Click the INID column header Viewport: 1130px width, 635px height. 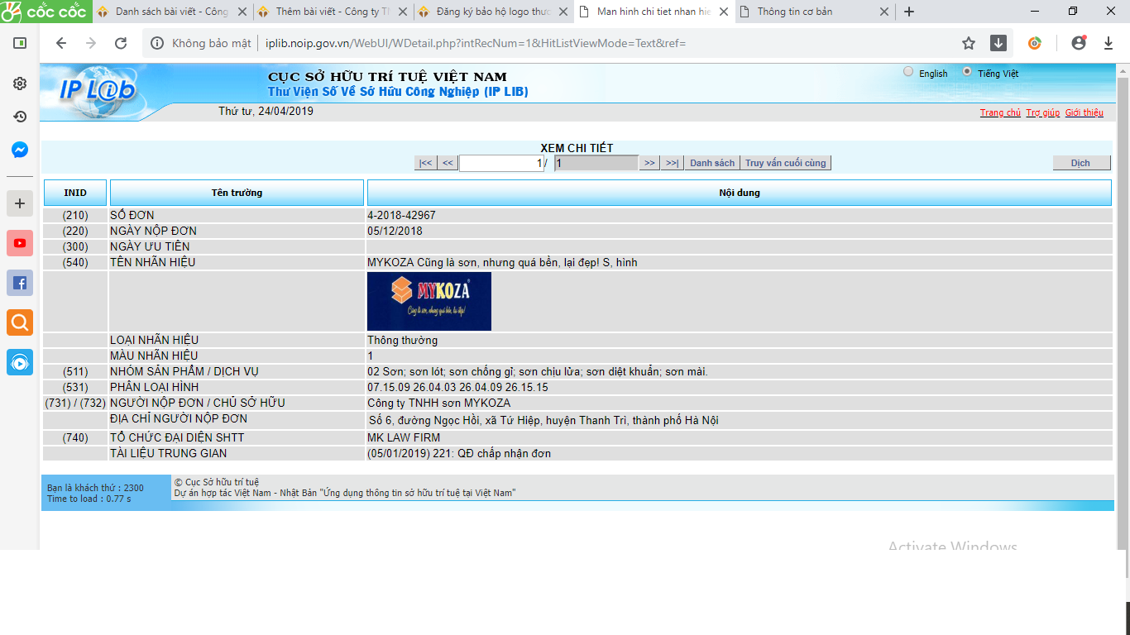click(x=75, y=193)
